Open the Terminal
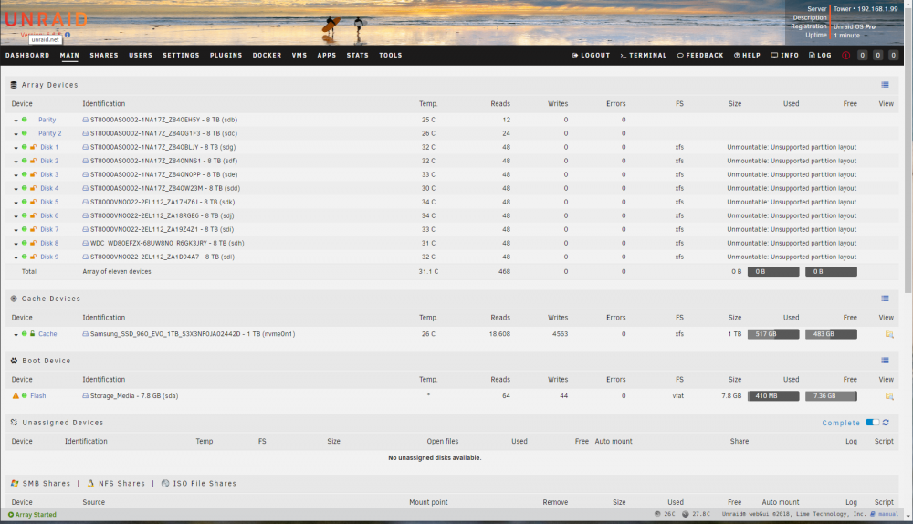Screen dimensions: 913x524 point(644,56)
